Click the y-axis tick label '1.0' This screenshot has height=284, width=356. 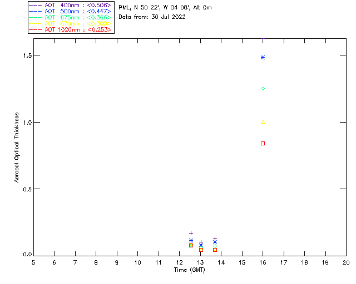[x=27, y=123]
